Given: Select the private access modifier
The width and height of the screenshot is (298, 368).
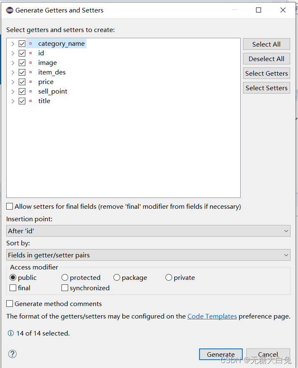Looking at the screenshot, I should click(169, 277).
